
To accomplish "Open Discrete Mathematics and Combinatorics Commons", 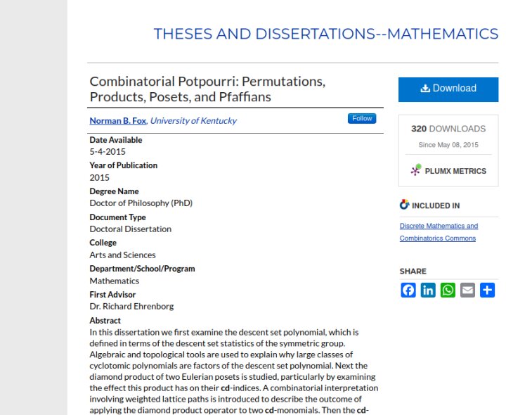I will 439,232.
